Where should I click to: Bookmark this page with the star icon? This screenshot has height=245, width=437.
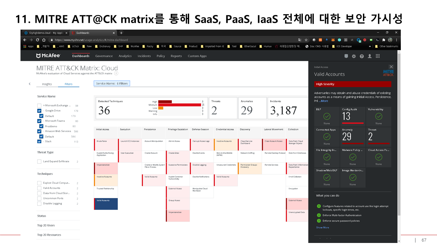click(306, 40)
